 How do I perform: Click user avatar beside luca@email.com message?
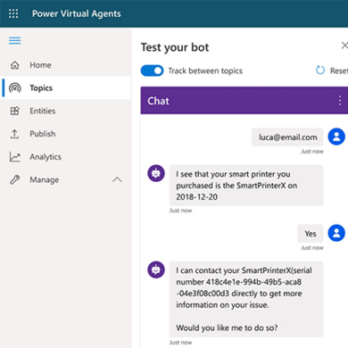point(336,137)
